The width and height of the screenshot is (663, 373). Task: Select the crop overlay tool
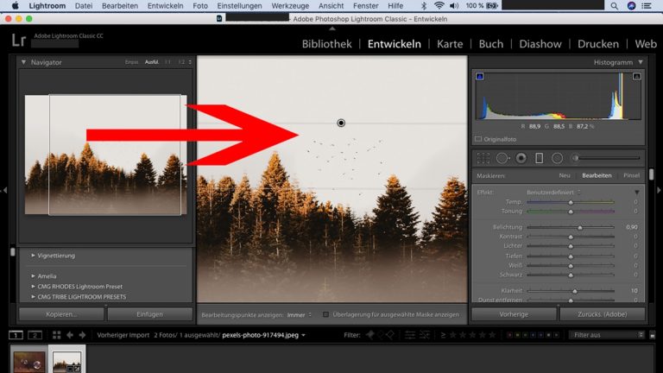coord(483,158)
